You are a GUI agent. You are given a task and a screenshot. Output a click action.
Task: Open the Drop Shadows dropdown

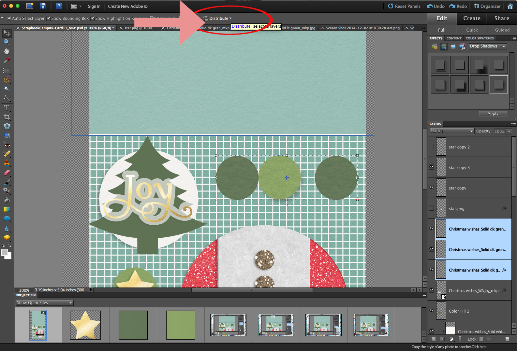[x=488, y=47]
